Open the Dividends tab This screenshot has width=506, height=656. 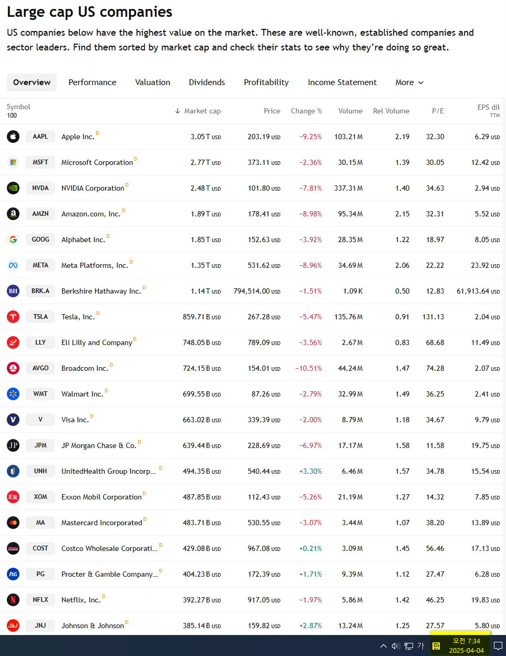tap(207, 82)
